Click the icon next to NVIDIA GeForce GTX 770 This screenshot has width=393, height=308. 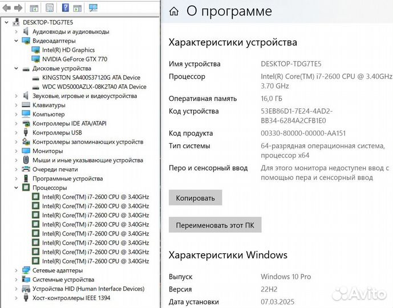[35, 59]
